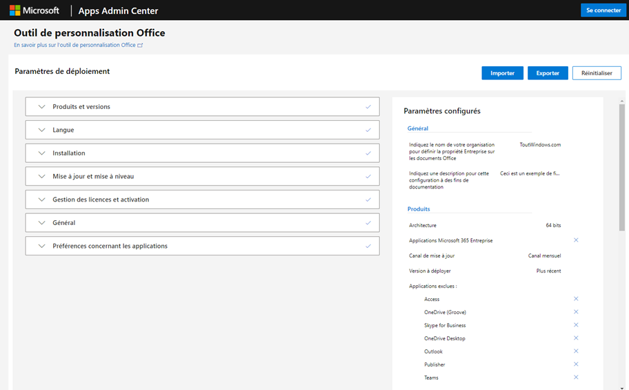Click the Exporter button
This screenshot has height=390, width=629.
548,73
